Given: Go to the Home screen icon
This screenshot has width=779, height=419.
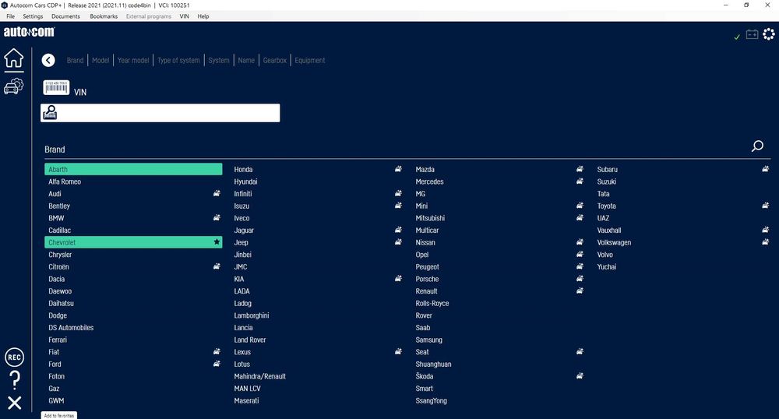Looking at the screenshot, I should (x=14, y=58).
